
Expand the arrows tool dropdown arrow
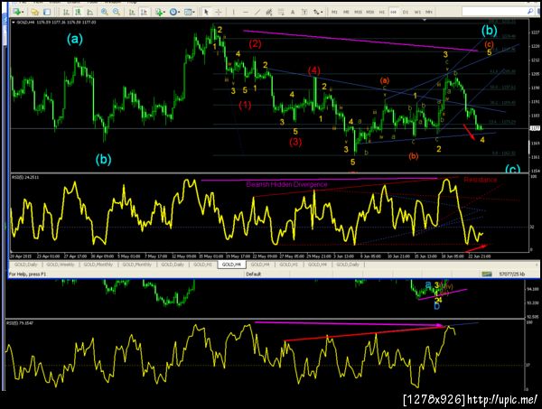pyautogui.click(x=322, y=12)
